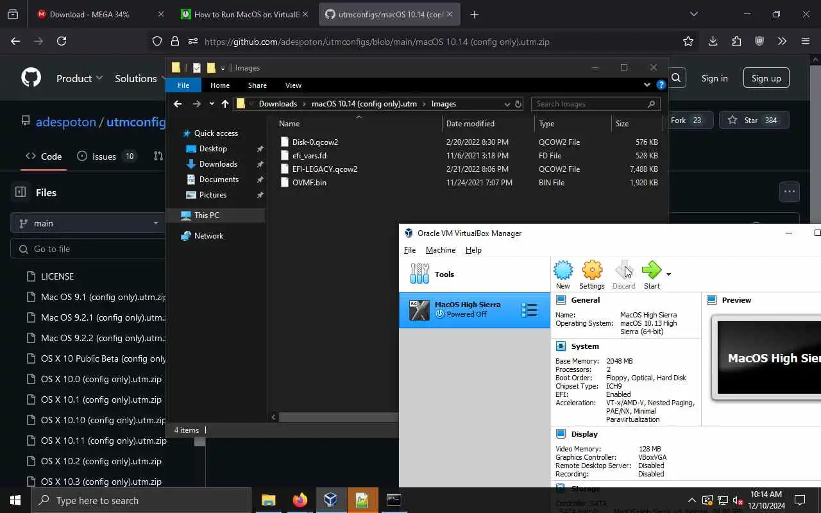Open Pictures in Explorer sidebar
This screenshot has height=513, width=821.
[x=213, y=195]
